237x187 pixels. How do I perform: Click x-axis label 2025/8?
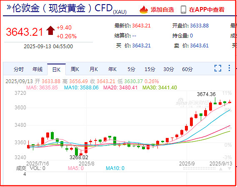[87, 164]
